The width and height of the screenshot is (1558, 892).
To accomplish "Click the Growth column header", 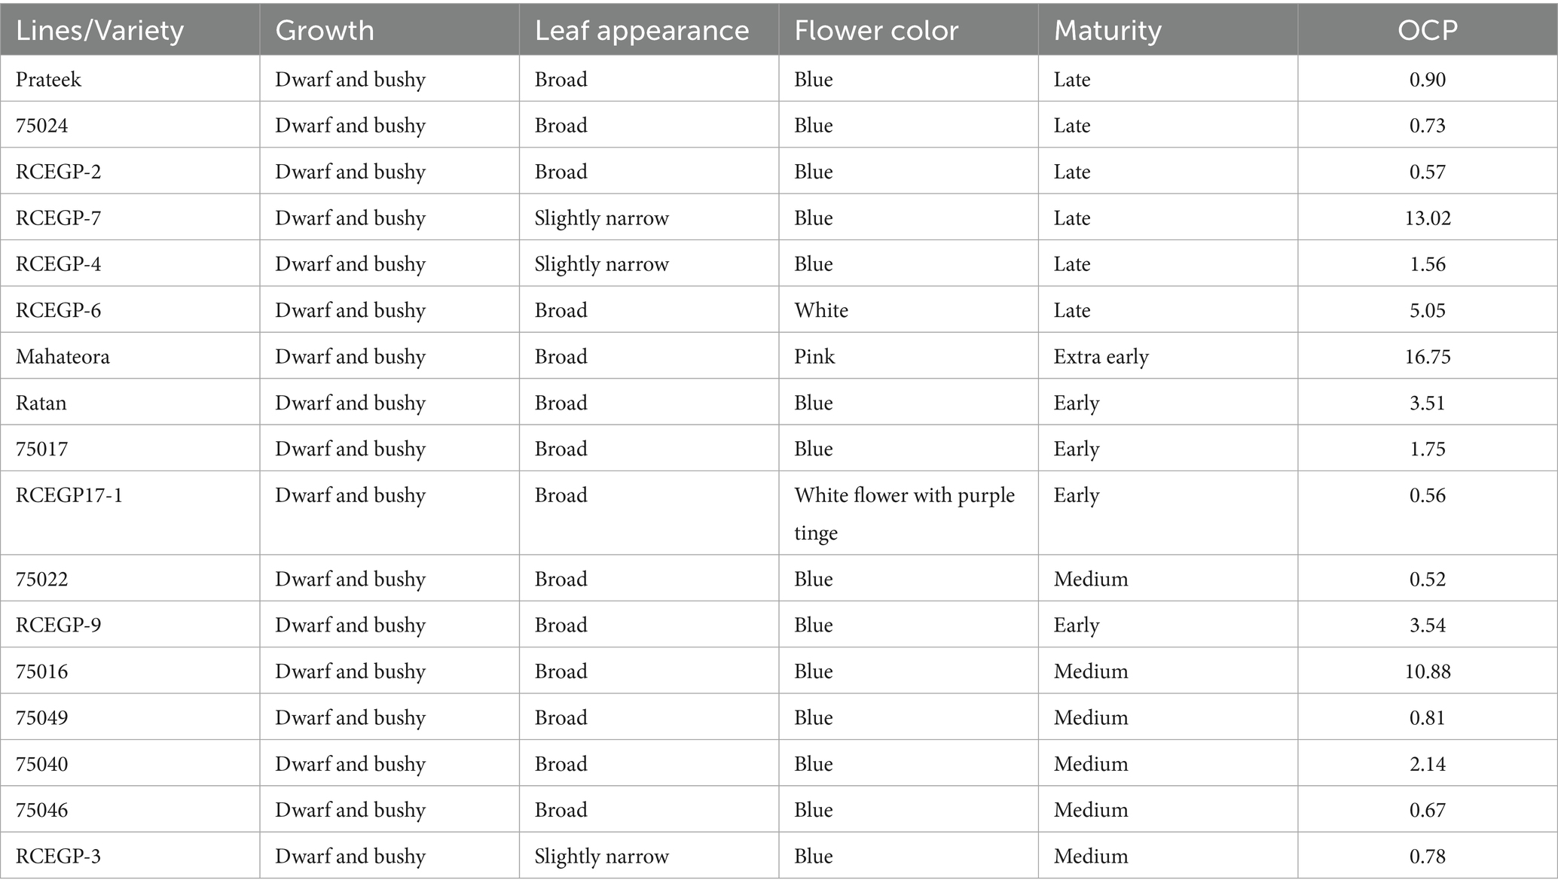I will click(325, 30).
